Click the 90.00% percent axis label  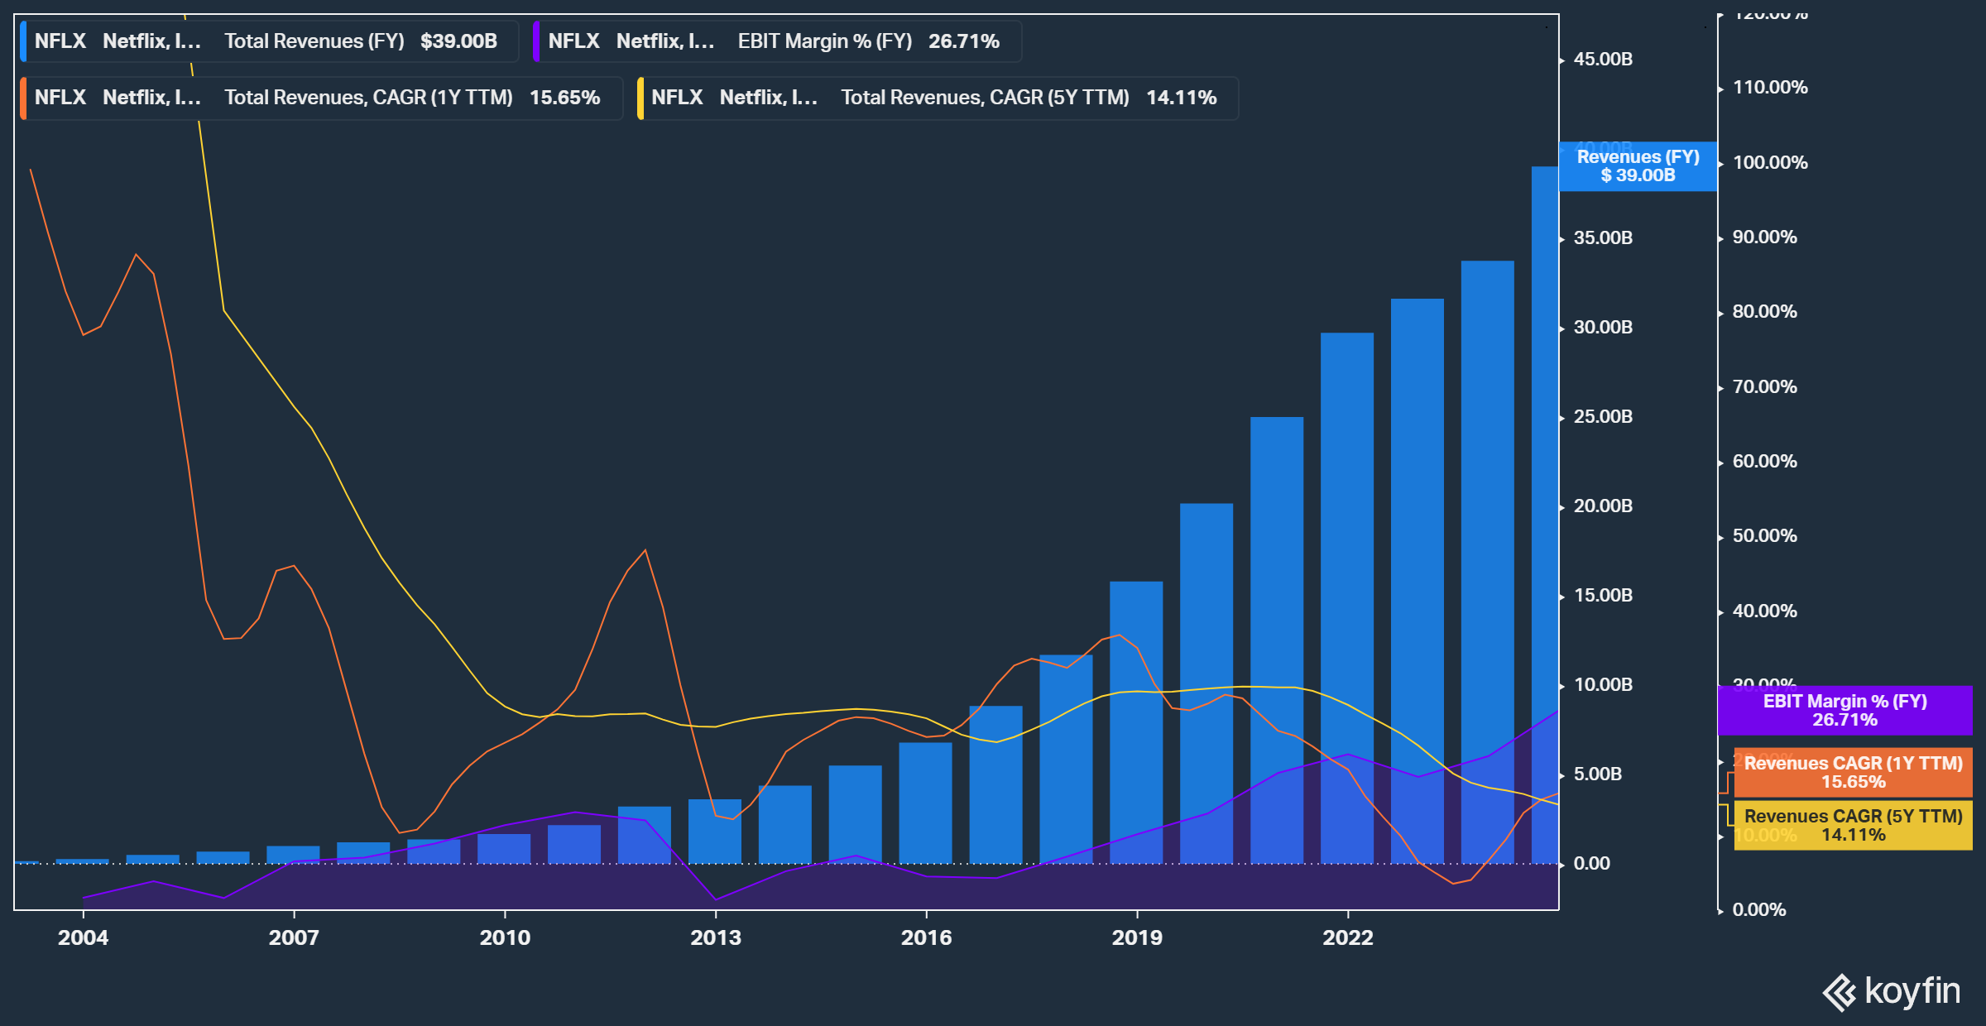1765,237
